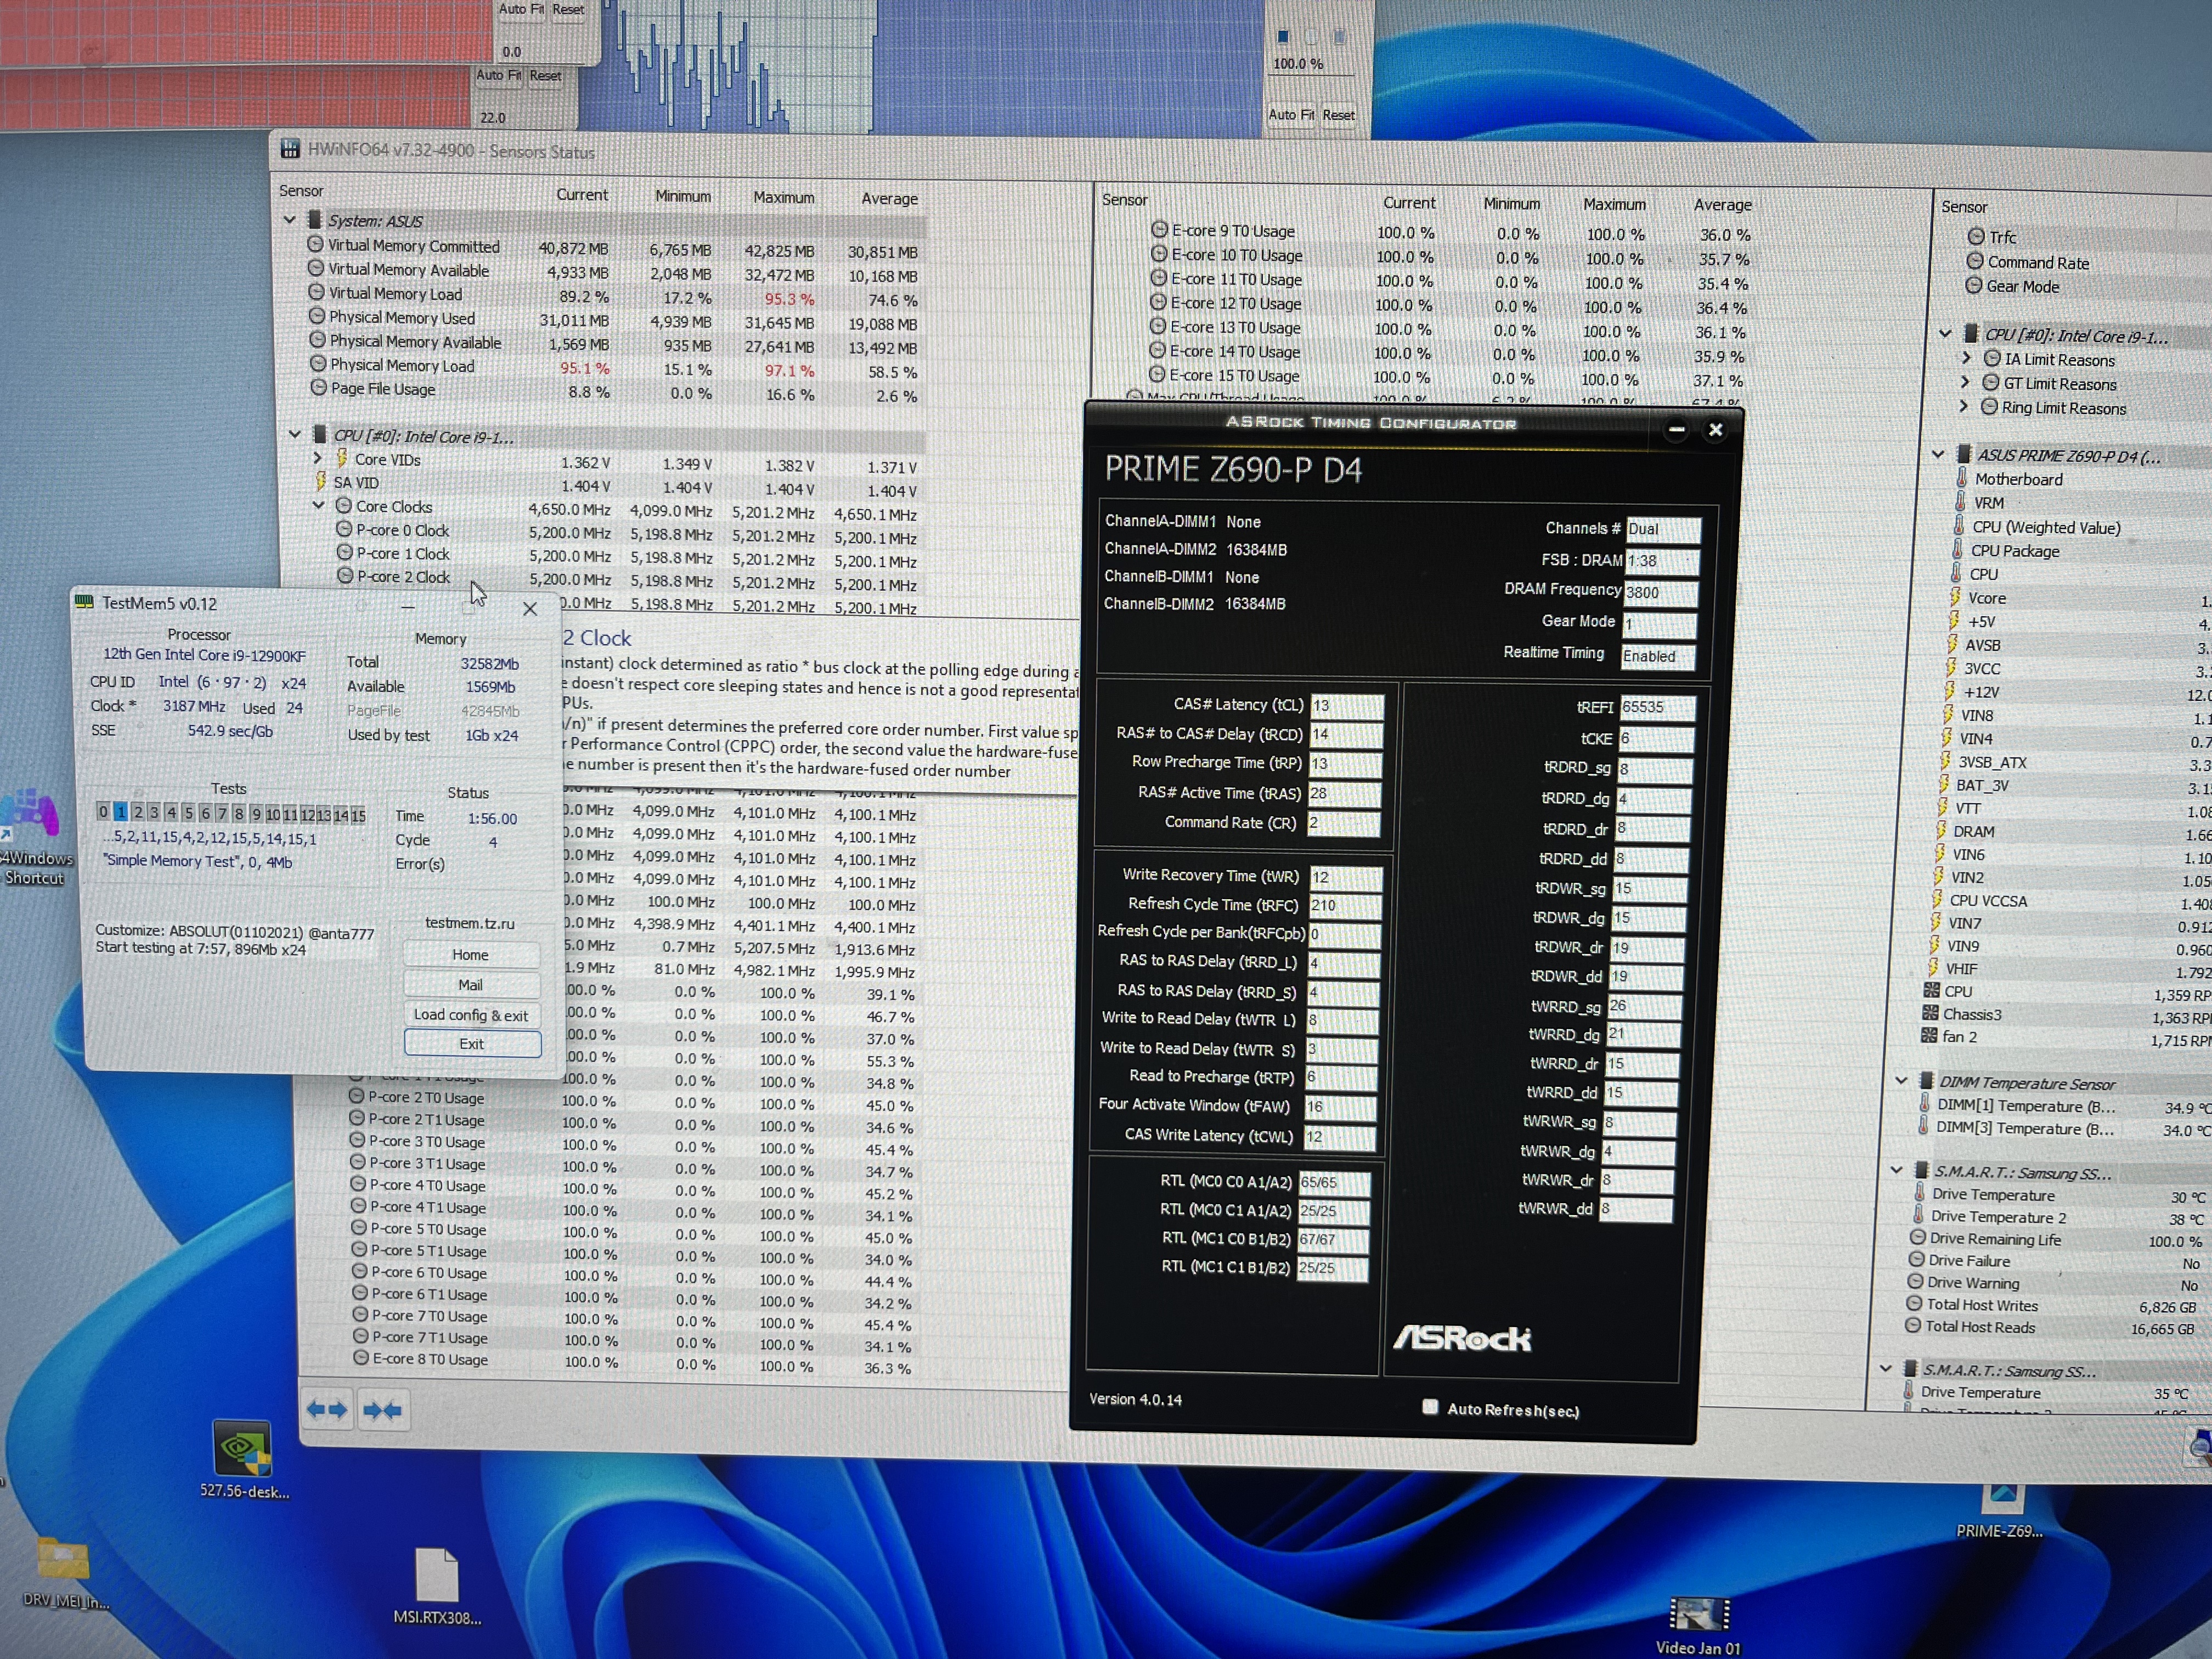Click the Minimum column header above Virtual Memory rows
Screen dimensions: 2212x1659
coord(683,196)
